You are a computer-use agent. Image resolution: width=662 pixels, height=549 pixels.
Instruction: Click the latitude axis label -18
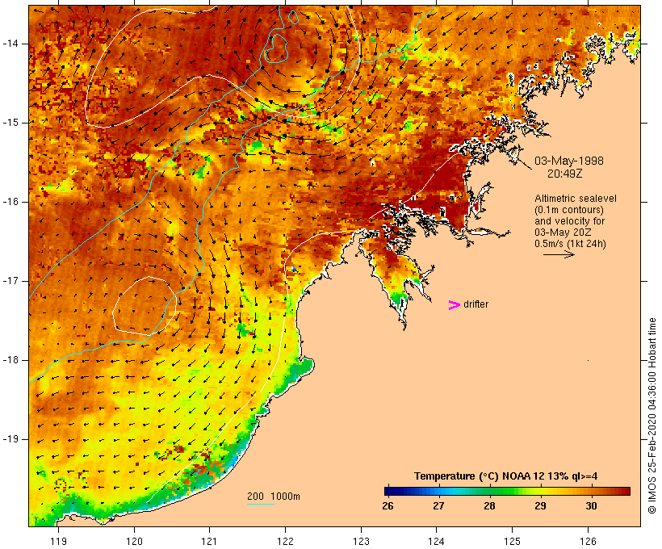pyautogui.click(x=10, y=360)
